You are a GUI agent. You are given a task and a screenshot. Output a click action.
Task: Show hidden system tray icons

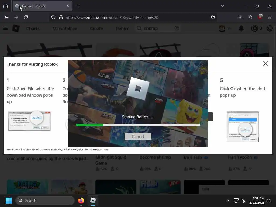point(227,201)
